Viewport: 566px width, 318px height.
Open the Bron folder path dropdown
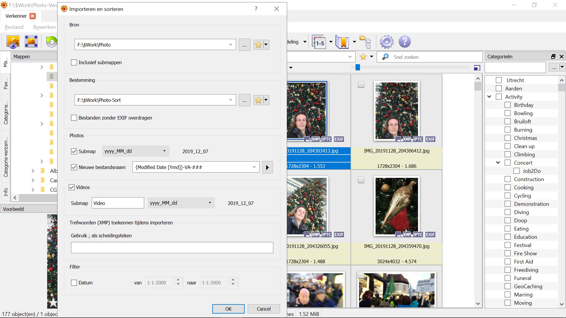pos(231,45)
